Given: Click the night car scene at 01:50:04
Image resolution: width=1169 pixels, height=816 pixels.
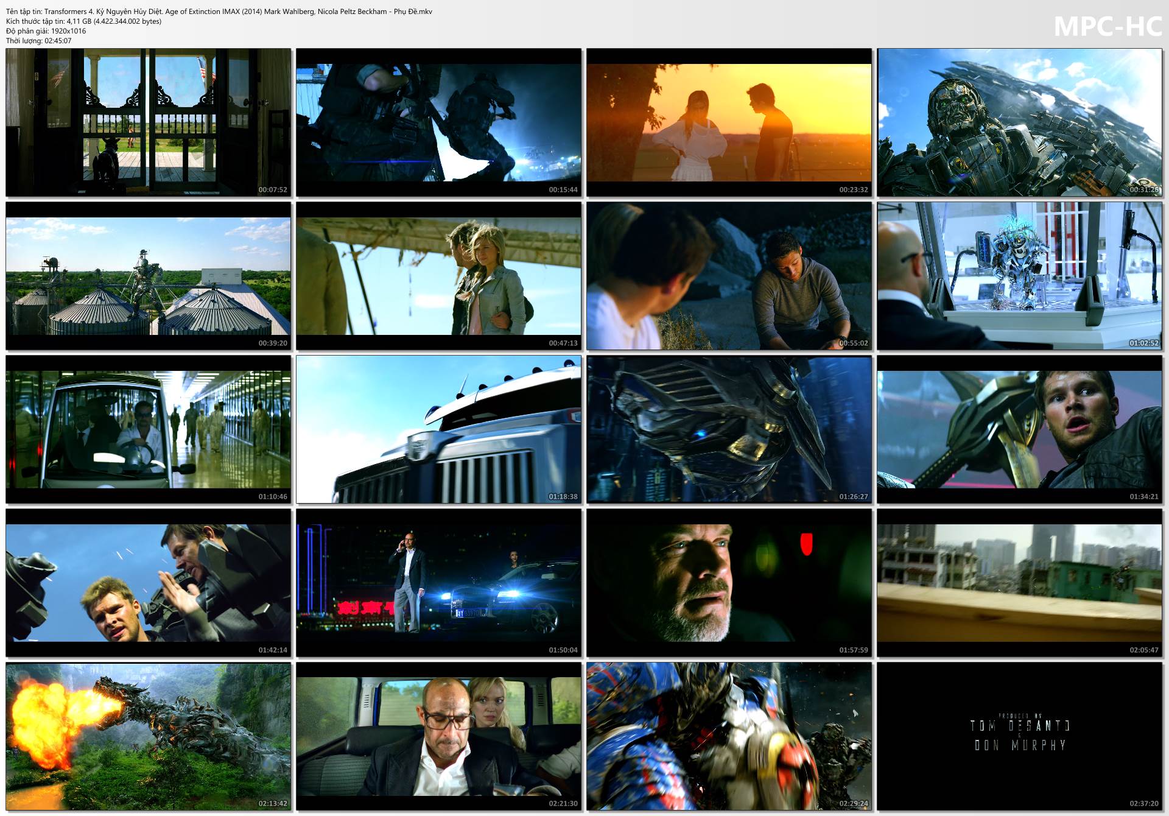Looking at the screenshot, I should point(438,583).
